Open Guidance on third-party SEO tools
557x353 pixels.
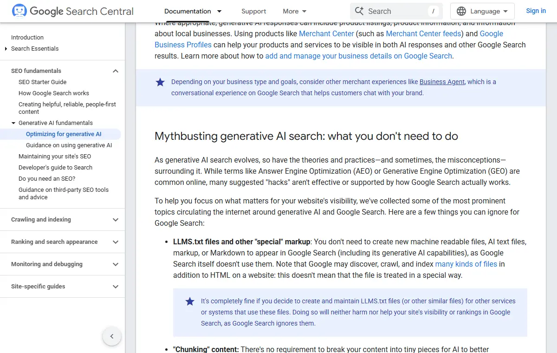[x=64, y=194]
